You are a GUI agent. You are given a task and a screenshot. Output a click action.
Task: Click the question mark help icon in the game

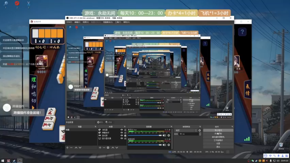242,32
